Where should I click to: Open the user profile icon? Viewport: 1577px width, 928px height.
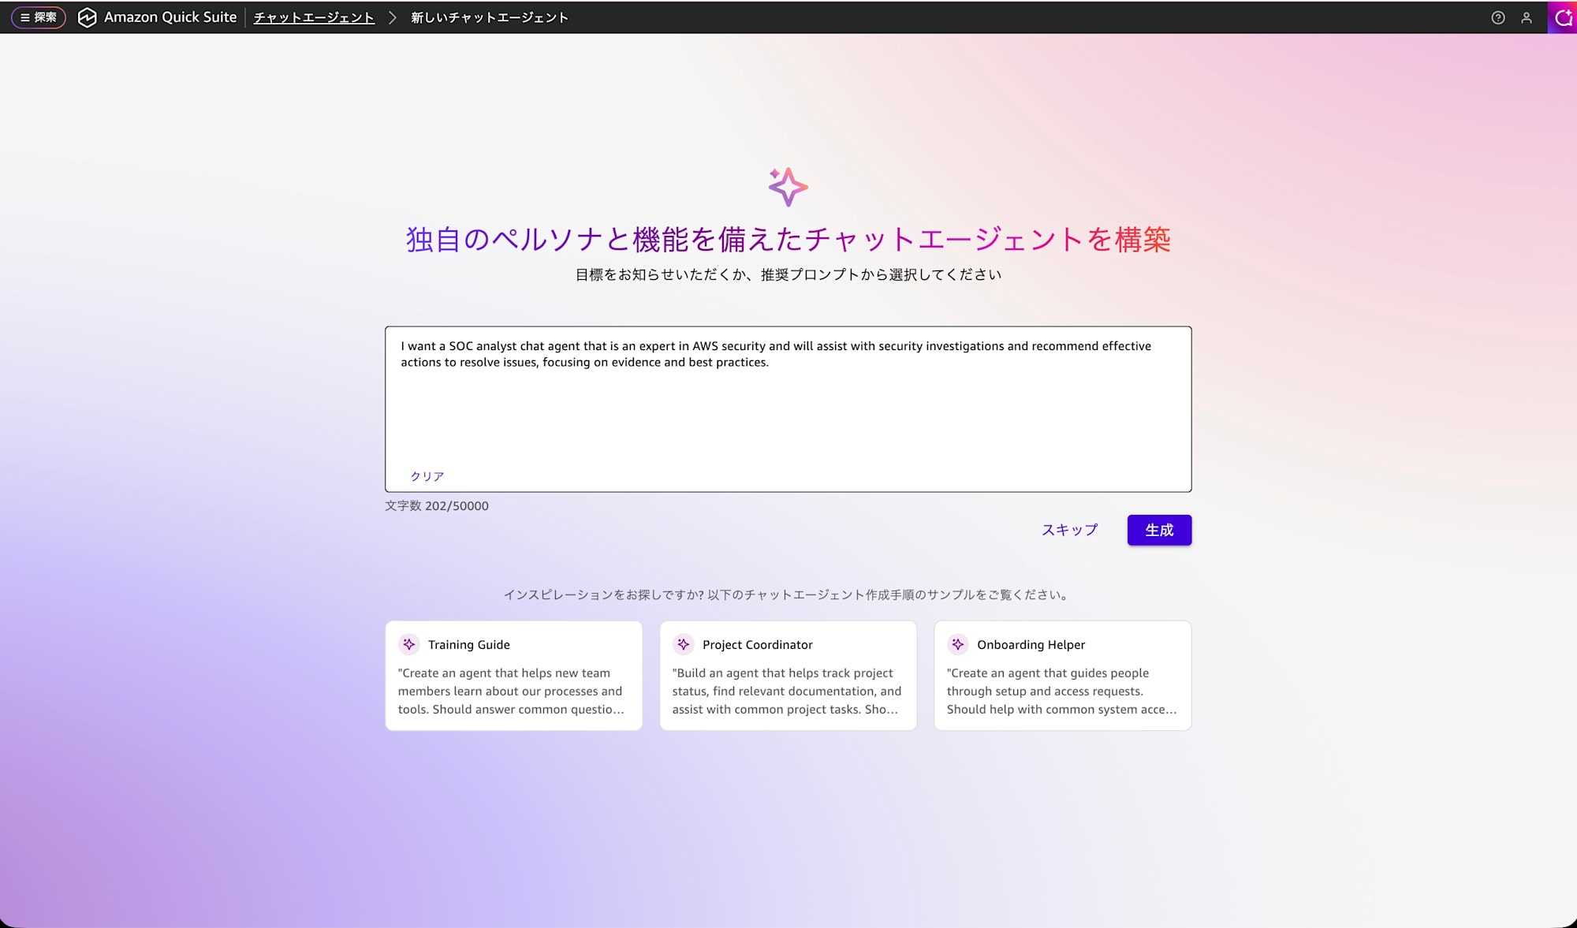point(1527,17)
